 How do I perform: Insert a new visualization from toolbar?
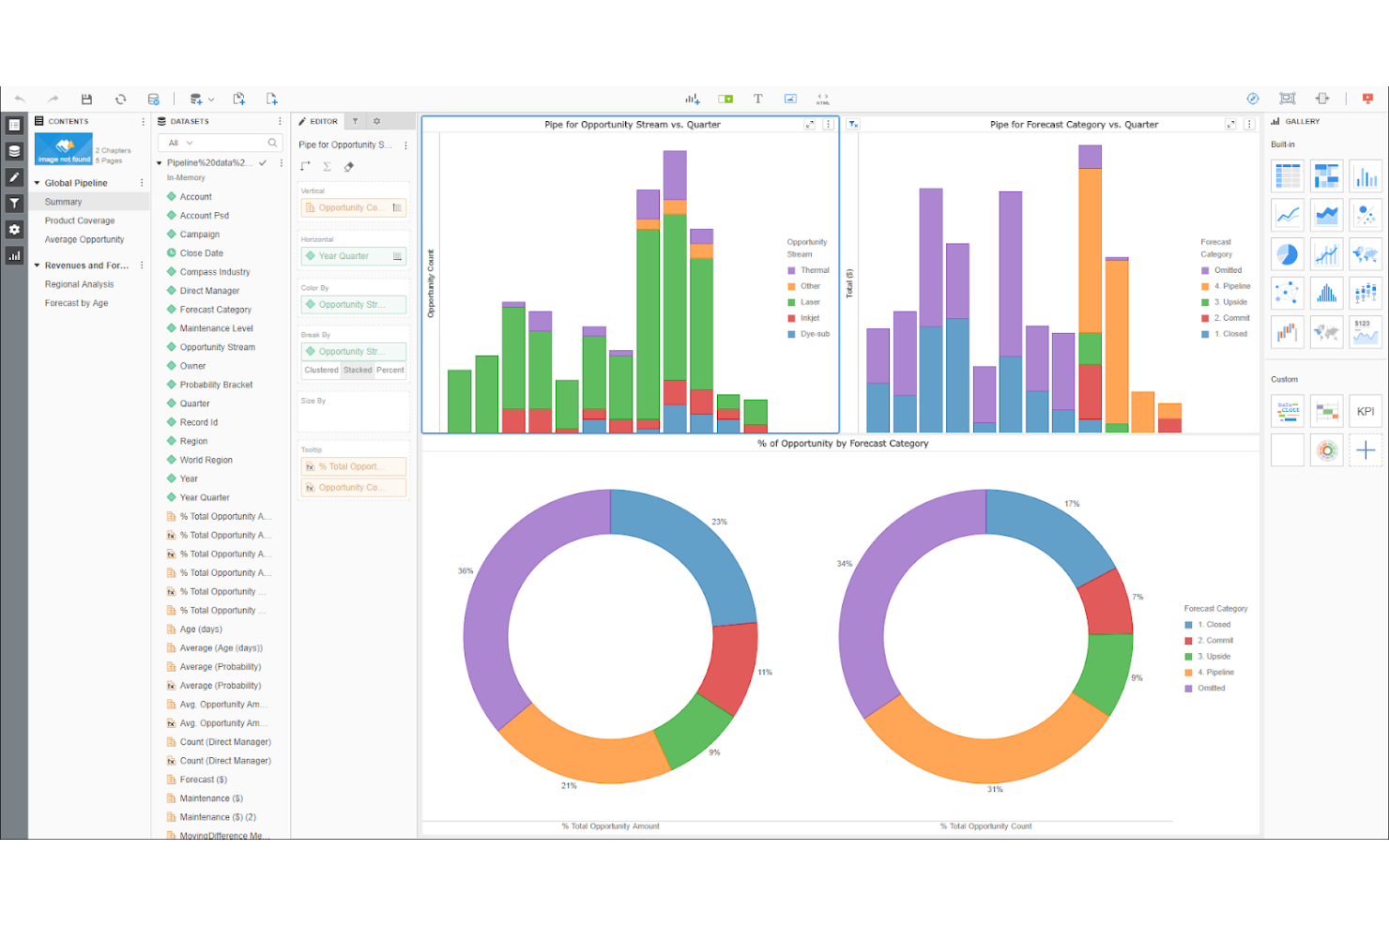(693, 99)
